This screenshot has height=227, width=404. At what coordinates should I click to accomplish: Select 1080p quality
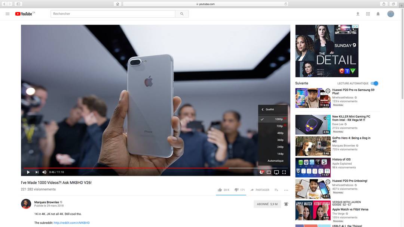(x=273, y=119)
